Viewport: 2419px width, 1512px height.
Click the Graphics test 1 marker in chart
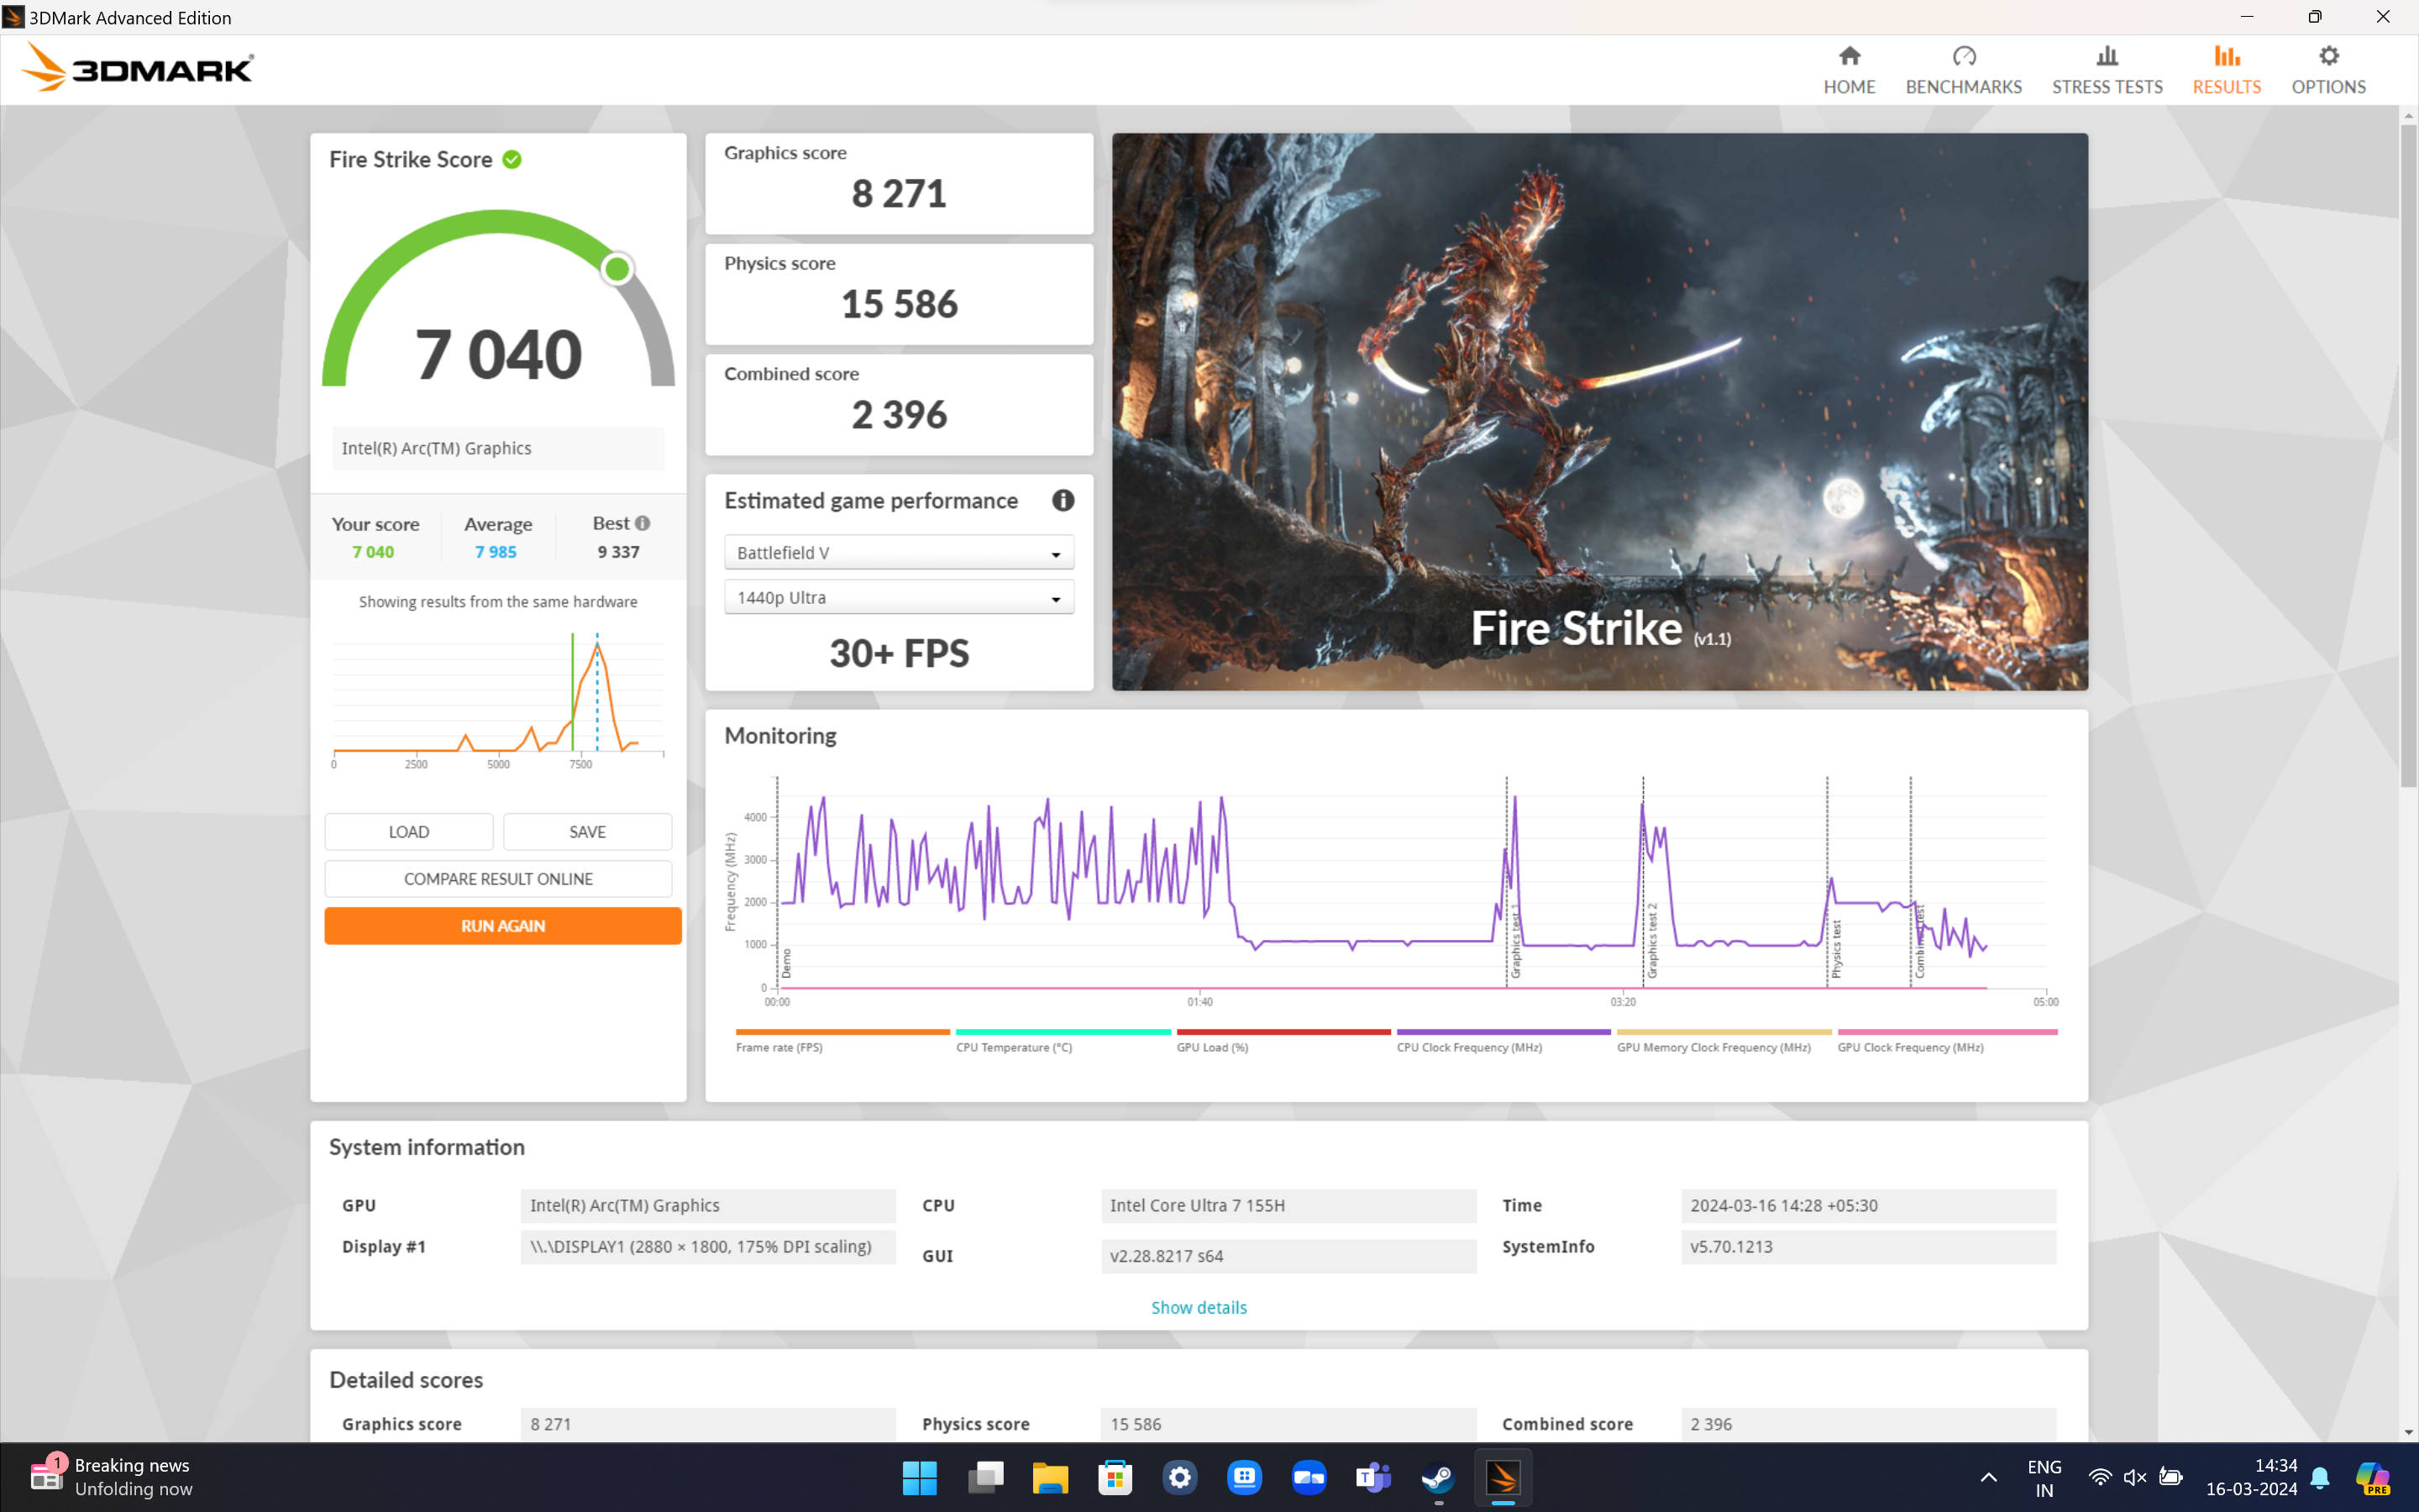tap(1515, 940)
